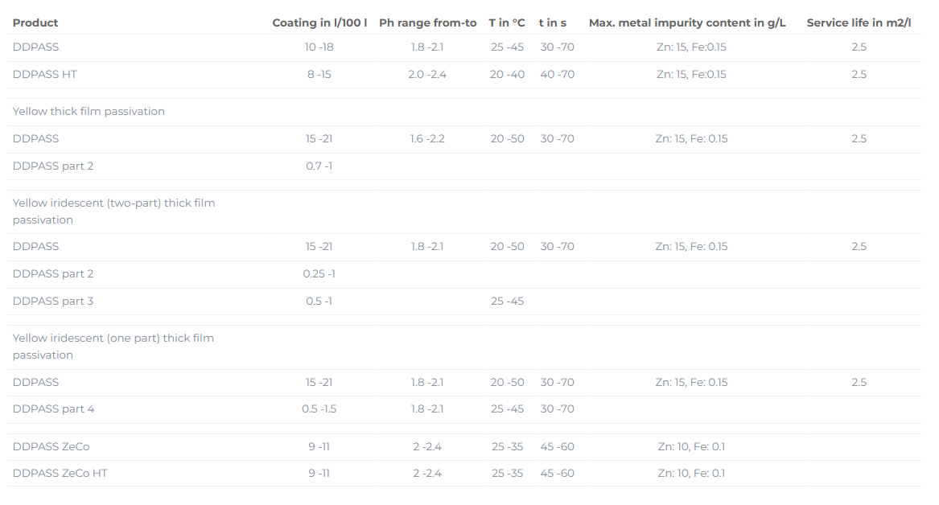The image size is (939, 505).
Task: Click the coating value "0.25 -1"
Action: coord(319,273)
